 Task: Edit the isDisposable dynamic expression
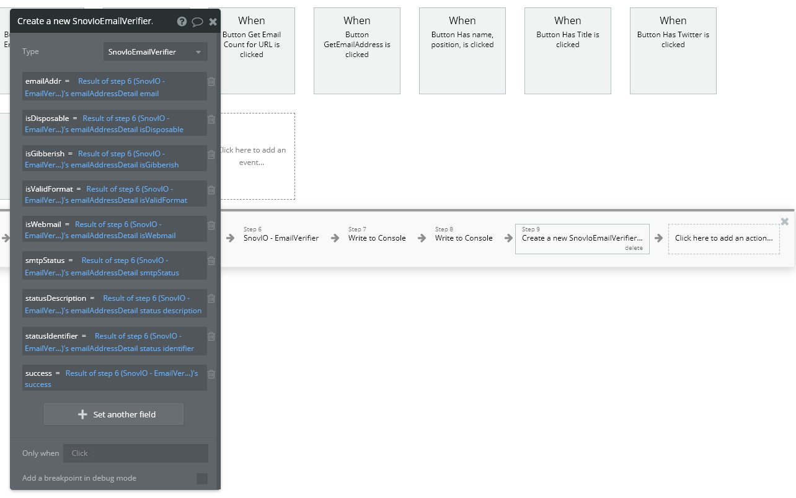tap(115, 124)
